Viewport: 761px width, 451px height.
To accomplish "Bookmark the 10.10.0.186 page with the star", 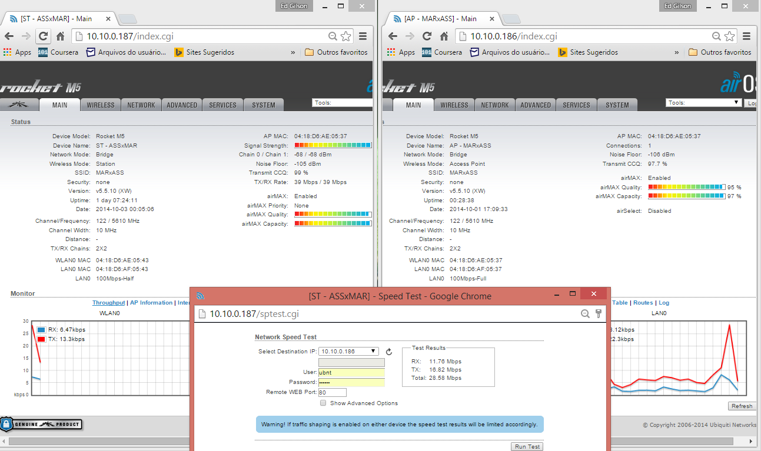I will (x=730, y=36).
